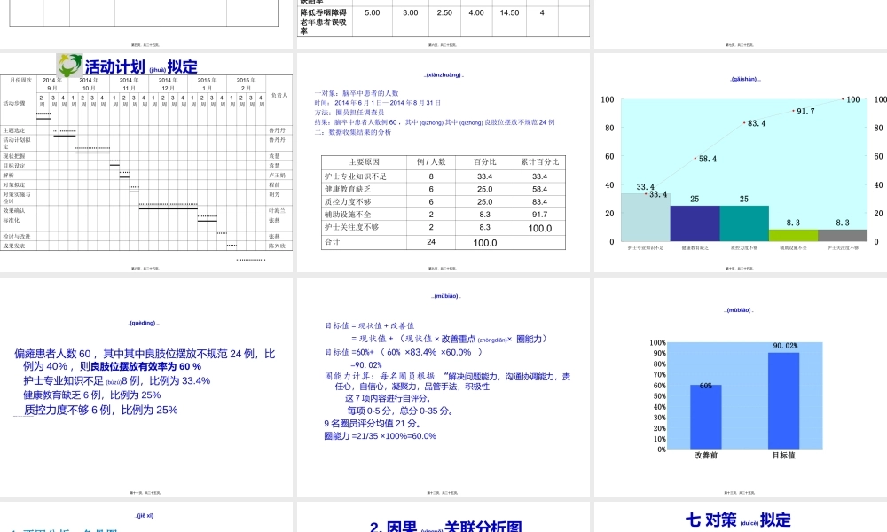Image resolution: width=887 pixels, height=532 pixels.
Task: Click the 91.7 cumulative percentage table cell
Action: [539, 215]
